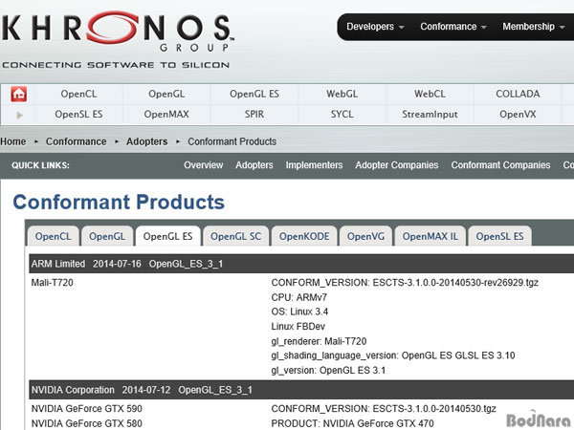The height and width of the screenshot is (430, 574).
Task: Click the NVIDIA GeForce GTX 580 entry
Action: point(86,423)
